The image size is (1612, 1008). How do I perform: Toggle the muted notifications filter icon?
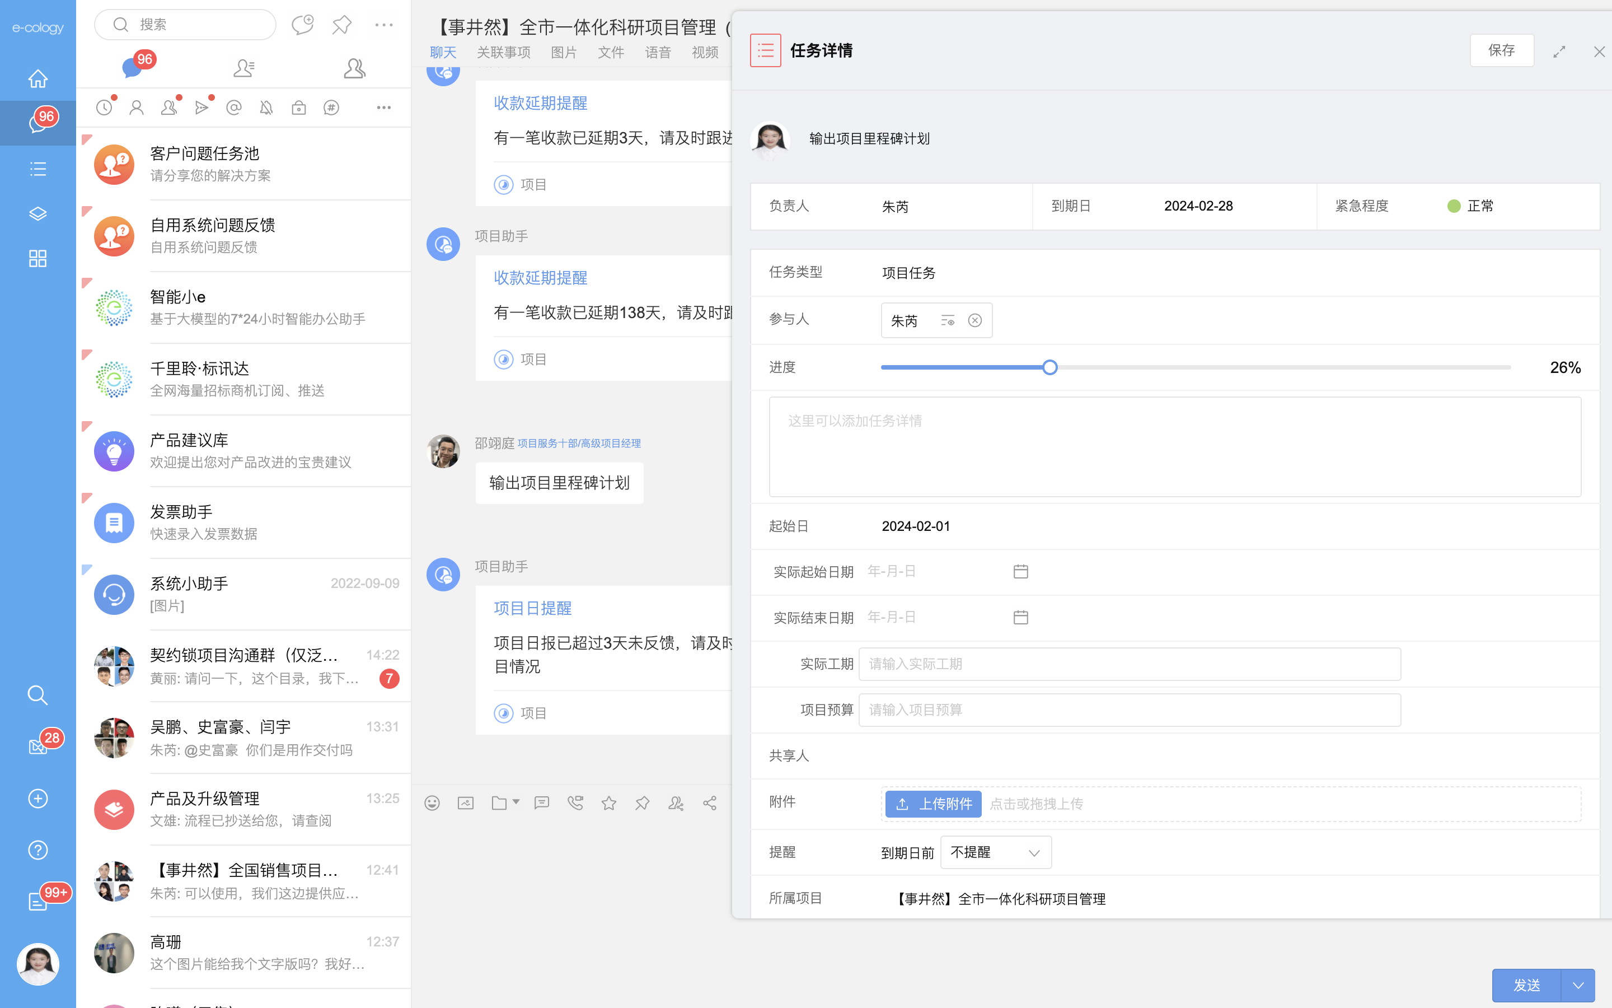(x=266, y=108)
